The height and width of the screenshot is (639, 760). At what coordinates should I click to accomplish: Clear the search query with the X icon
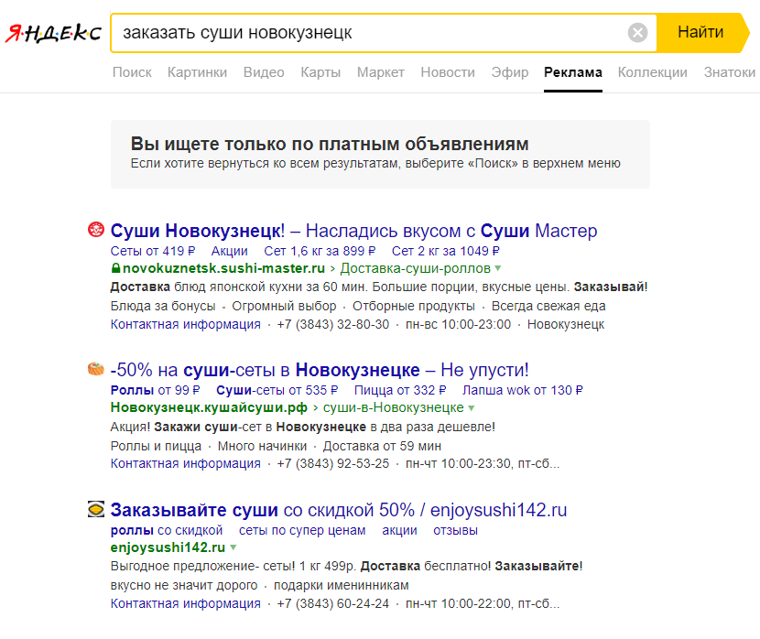(637, 33)
